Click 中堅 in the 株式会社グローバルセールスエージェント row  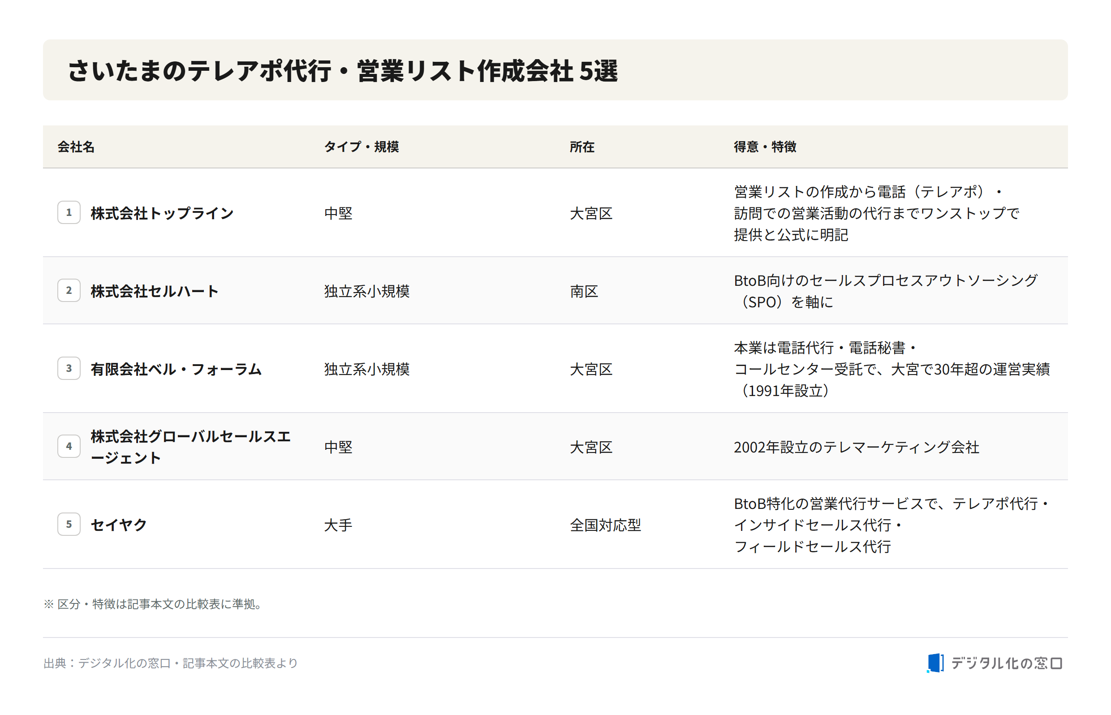(x=339, y=447)
